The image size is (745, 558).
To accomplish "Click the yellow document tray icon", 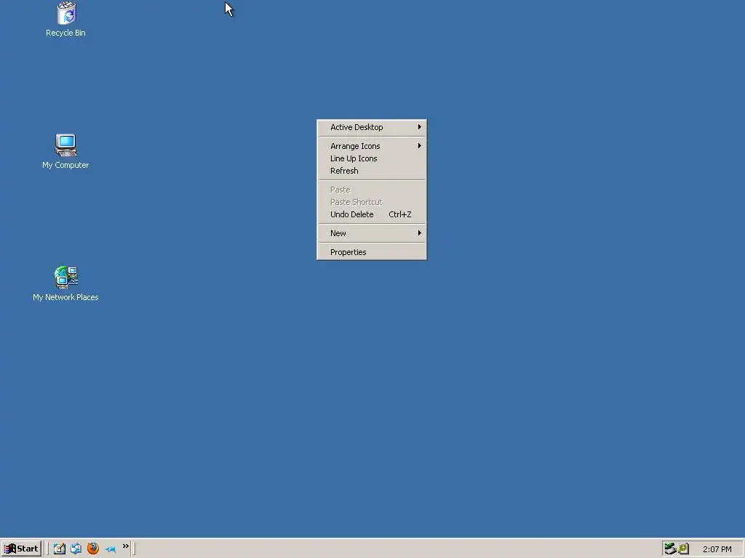I will pyautogui.click(x=683, y=549).
